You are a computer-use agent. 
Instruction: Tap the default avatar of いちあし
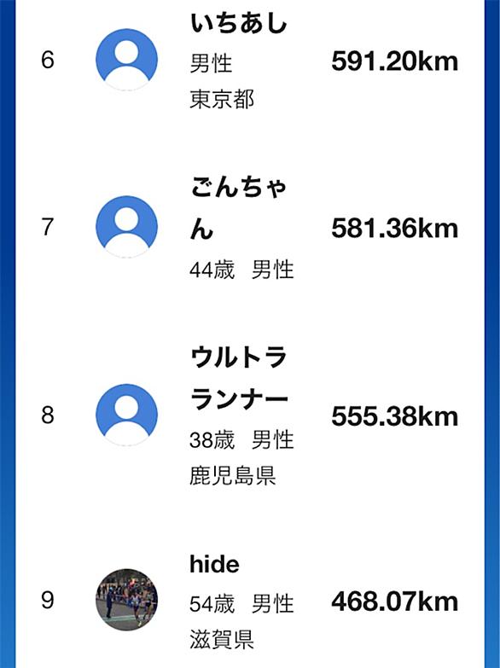click(126, 60)
